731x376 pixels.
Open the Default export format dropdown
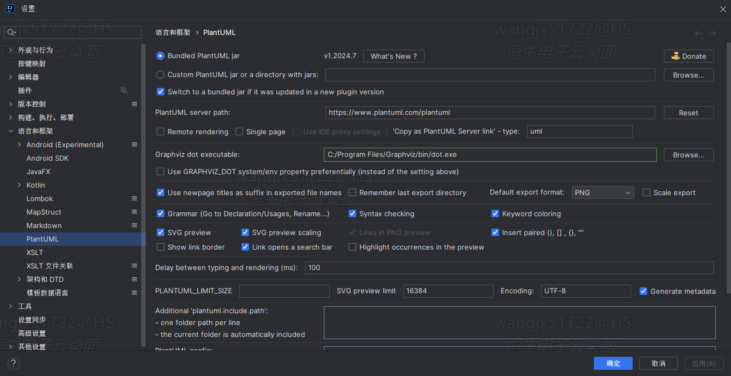pyautogui.click(x=602, y=193)
